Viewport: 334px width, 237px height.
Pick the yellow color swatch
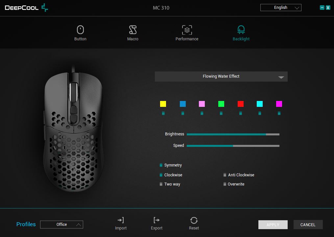(x=163, y=104)
